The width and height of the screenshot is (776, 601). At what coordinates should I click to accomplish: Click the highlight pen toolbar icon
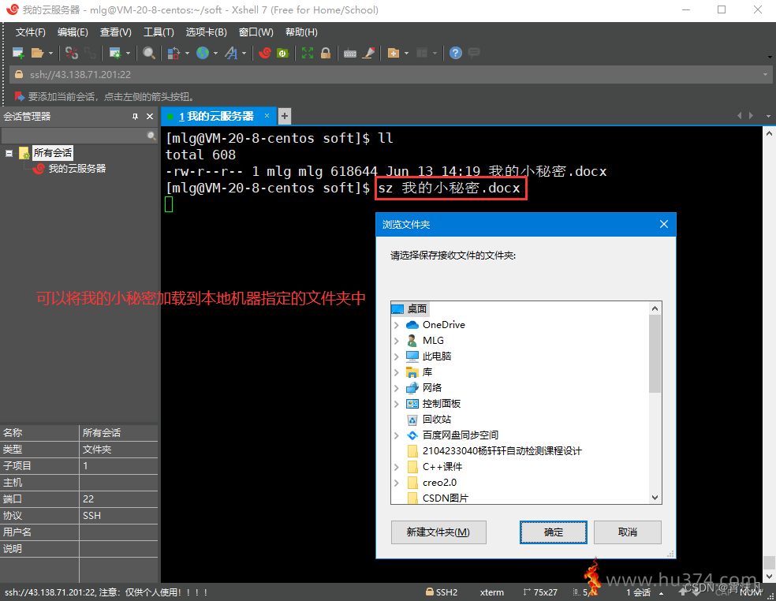coord(369,53)
